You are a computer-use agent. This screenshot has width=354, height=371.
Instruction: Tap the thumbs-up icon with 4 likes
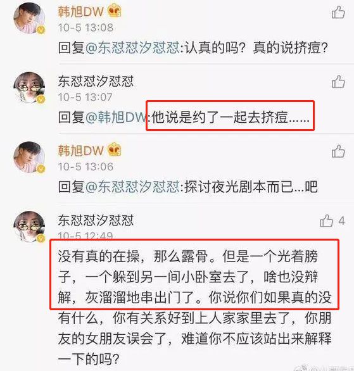point(327,221)
